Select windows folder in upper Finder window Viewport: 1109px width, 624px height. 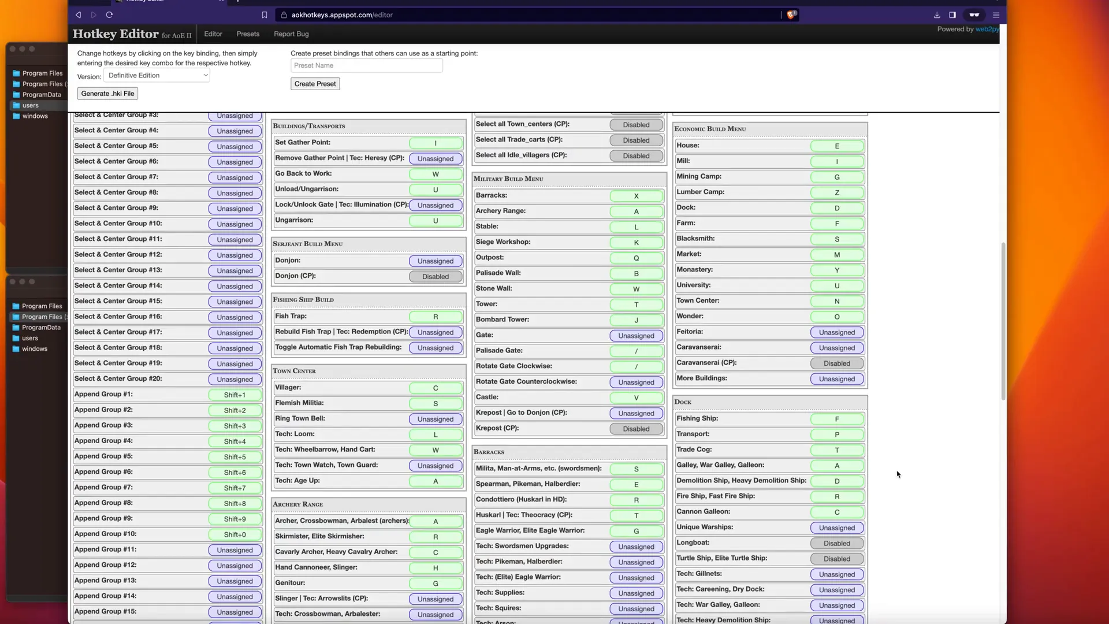(x=35, y=116)
